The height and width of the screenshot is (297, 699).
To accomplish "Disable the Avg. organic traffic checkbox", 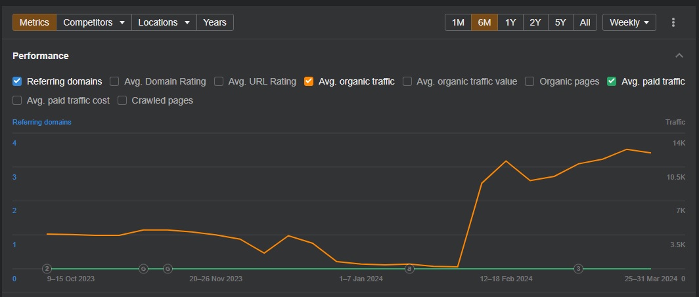I will click(309, 81).
